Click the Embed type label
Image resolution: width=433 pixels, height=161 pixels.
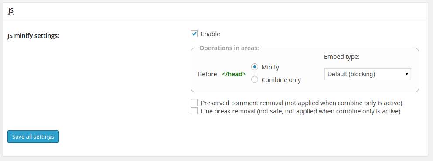click(342, 57)
